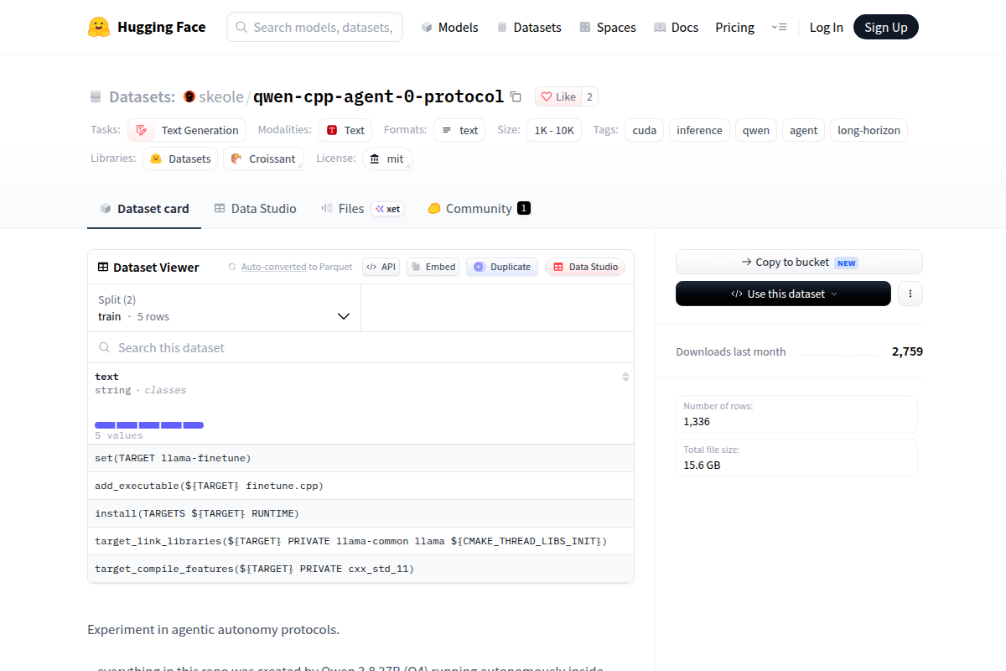Click the Copy to bucket button

799,262
